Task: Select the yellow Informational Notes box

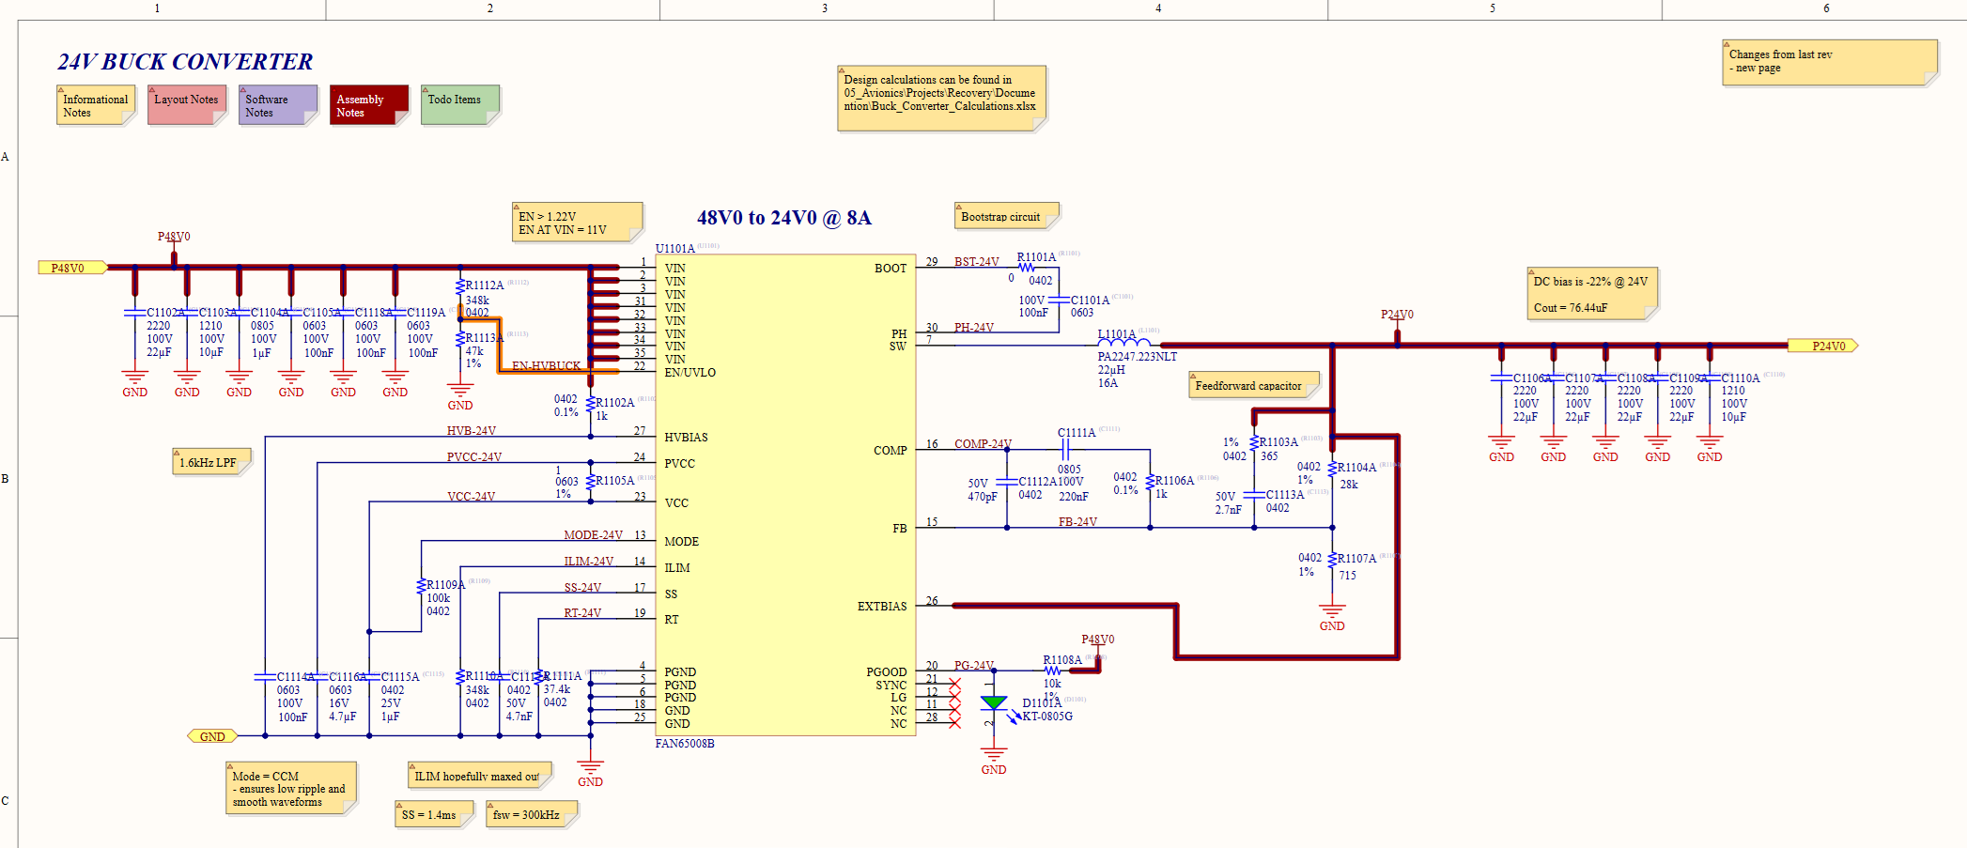Action: click(96, 105)
